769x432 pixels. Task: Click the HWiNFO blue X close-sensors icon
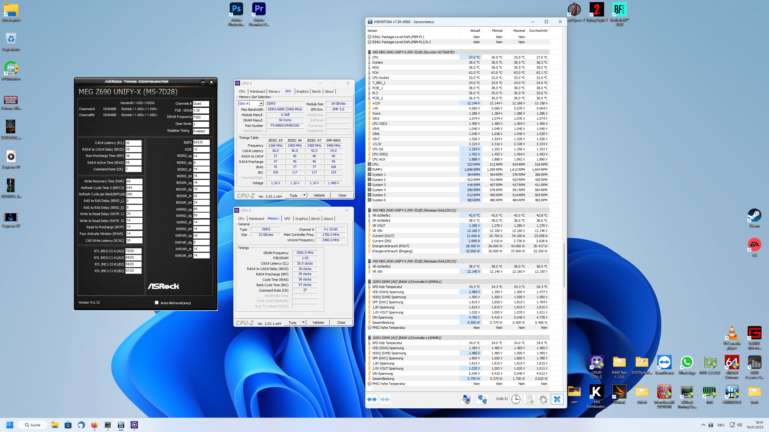point(557,399)
